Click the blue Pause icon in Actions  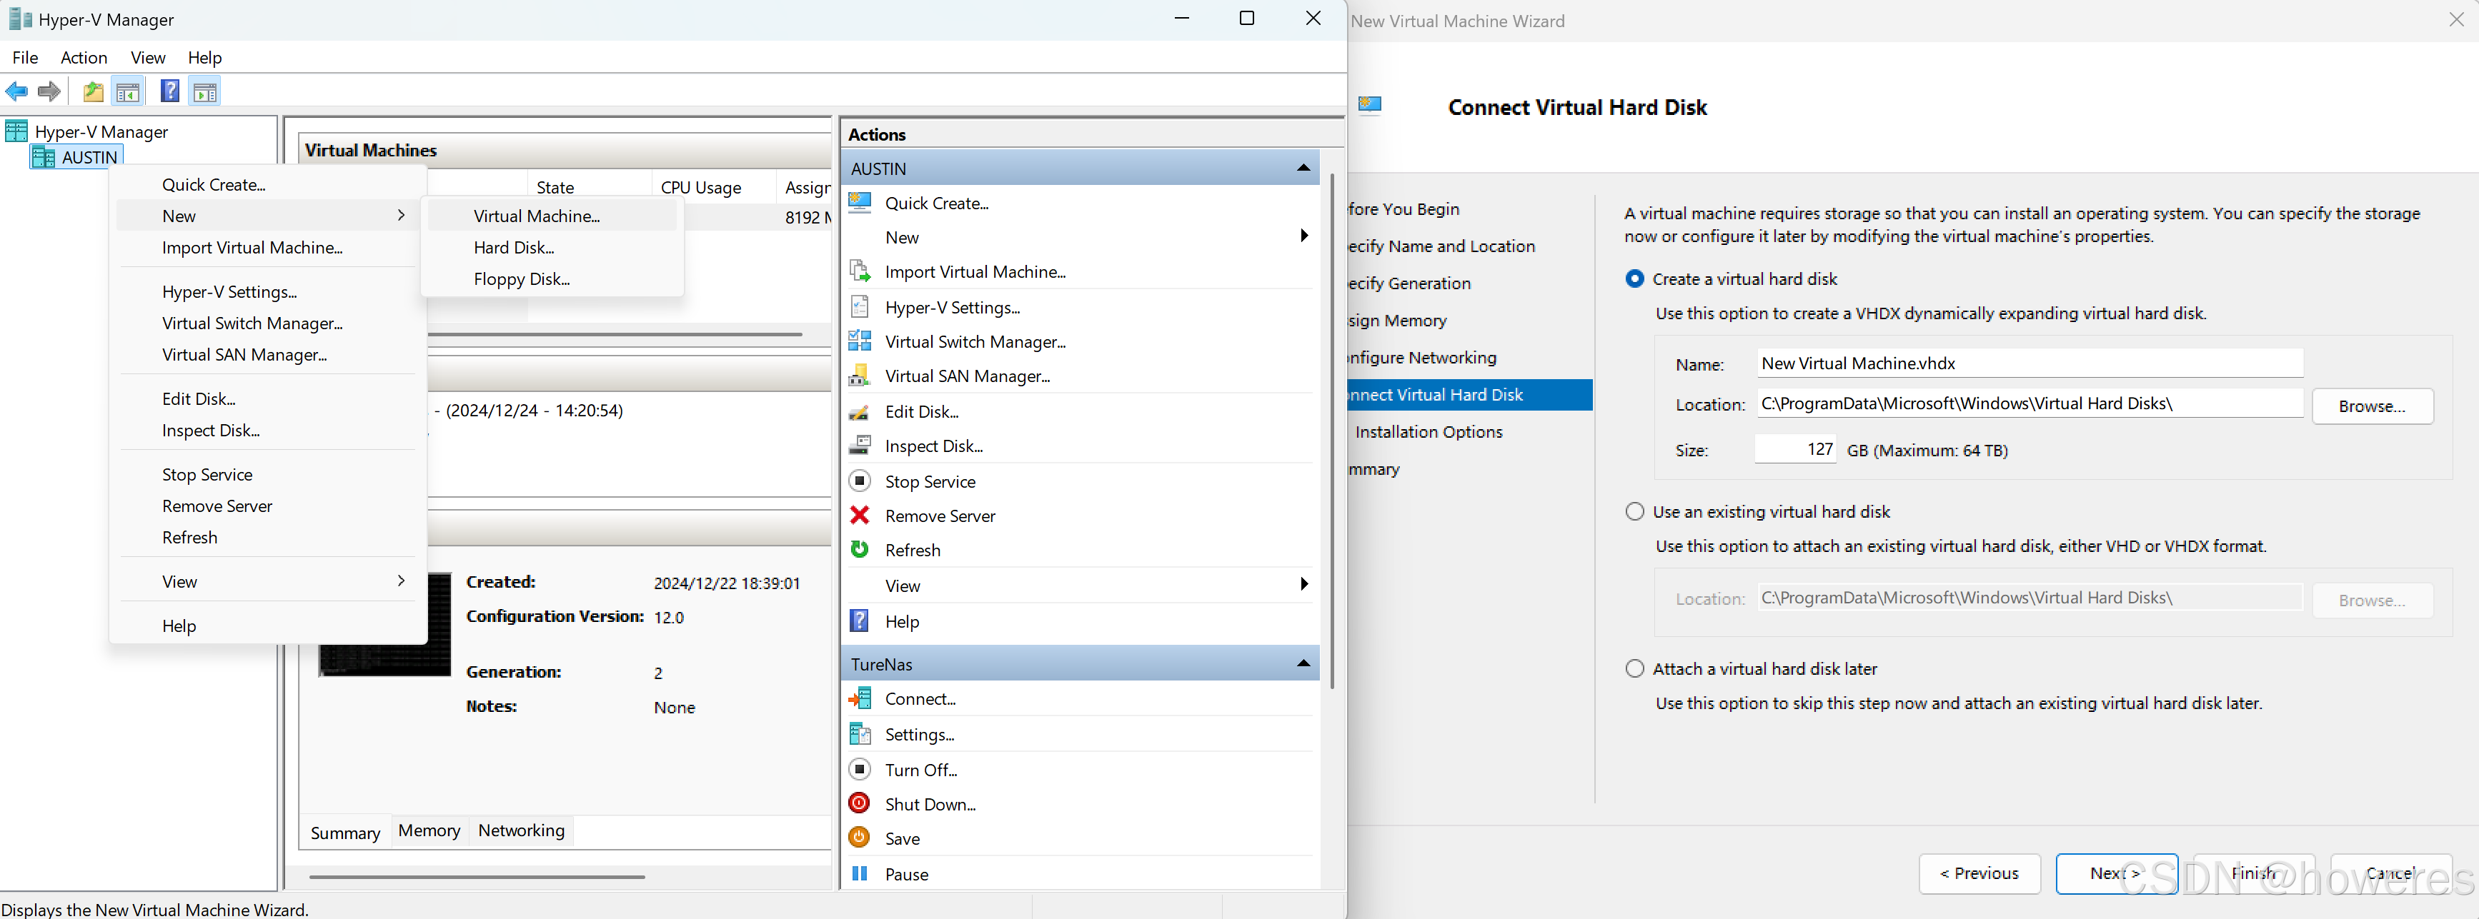860,874
